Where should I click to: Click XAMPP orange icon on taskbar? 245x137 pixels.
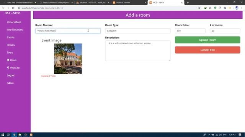(x=31, y=135)
